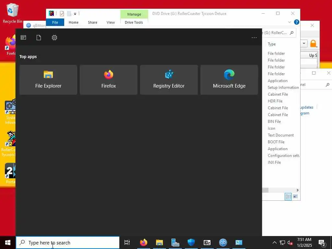Switch Explorer to Details view button
Screen dimensions: 332x249
coord(288,197)
